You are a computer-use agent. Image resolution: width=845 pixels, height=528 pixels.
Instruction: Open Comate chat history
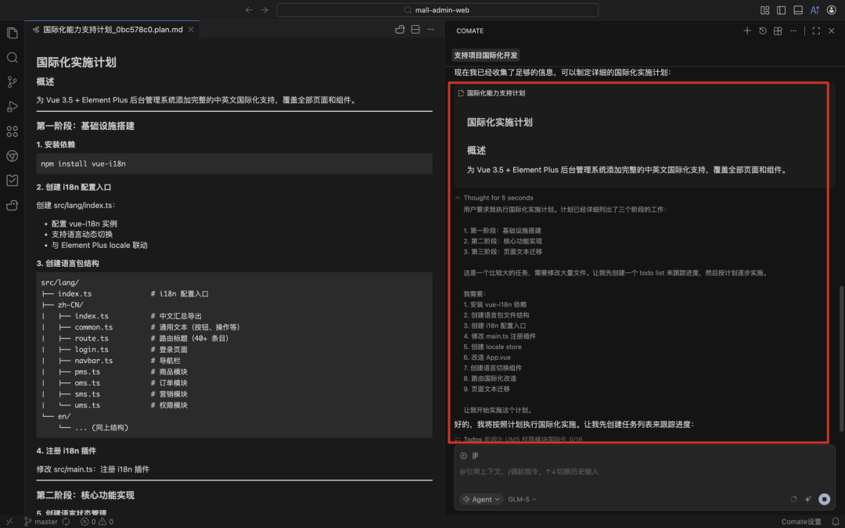click(763, 31)
